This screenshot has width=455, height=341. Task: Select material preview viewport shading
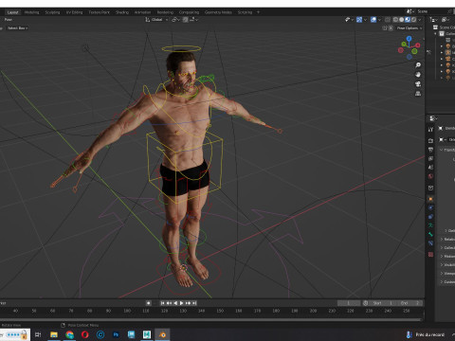[x=408, y=20]
